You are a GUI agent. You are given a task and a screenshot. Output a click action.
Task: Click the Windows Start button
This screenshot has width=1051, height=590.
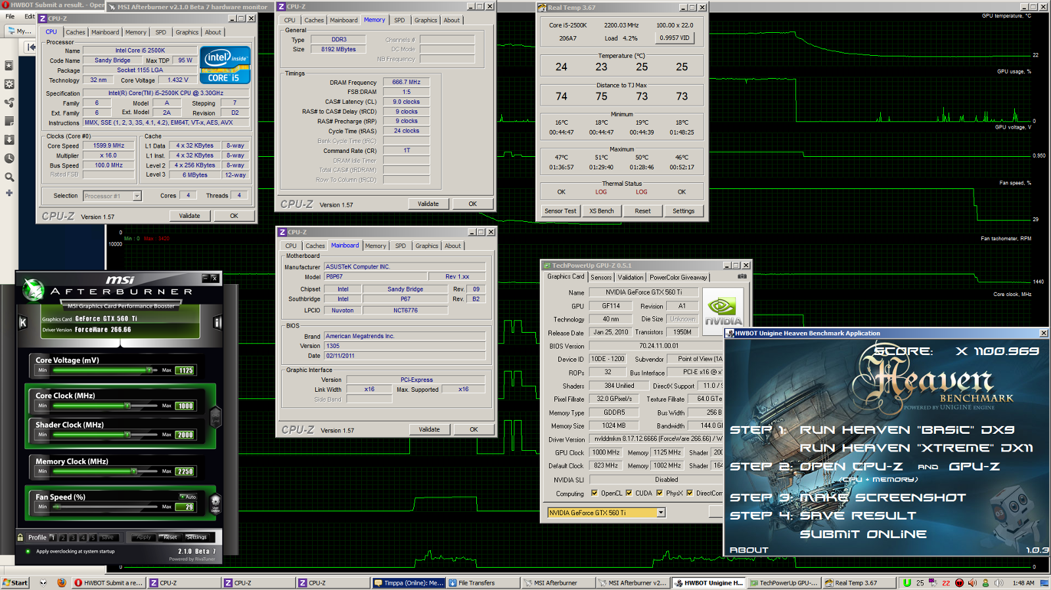click(14, 583)
